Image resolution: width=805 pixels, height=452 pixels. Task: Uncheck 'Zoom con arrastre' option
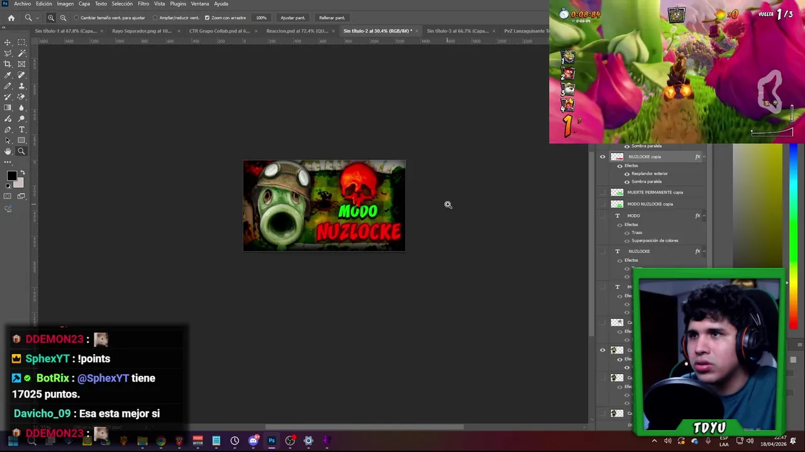pos(207,18)
